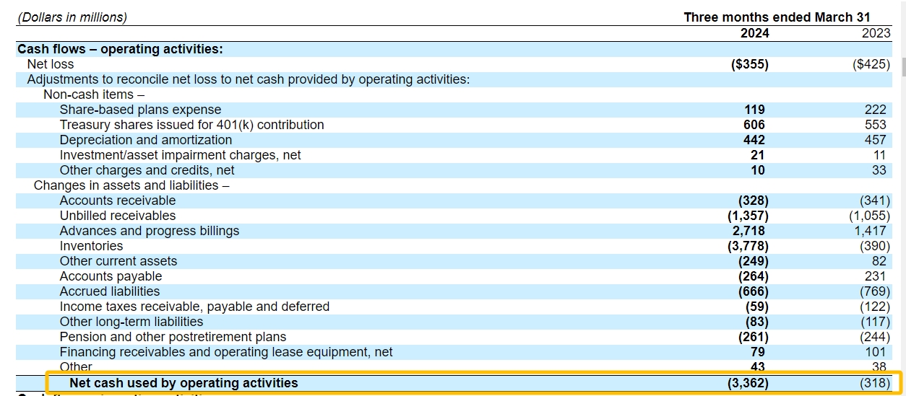Select the "Inventories" row label
The image size is (906, 396).
coord(92,246)
